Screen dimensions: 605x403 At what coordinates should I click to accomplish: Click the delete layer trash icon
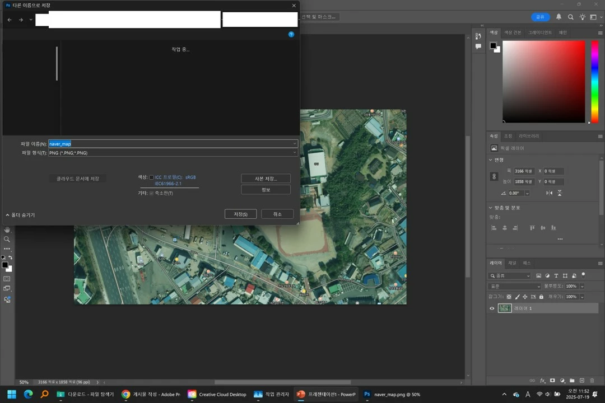592,381
